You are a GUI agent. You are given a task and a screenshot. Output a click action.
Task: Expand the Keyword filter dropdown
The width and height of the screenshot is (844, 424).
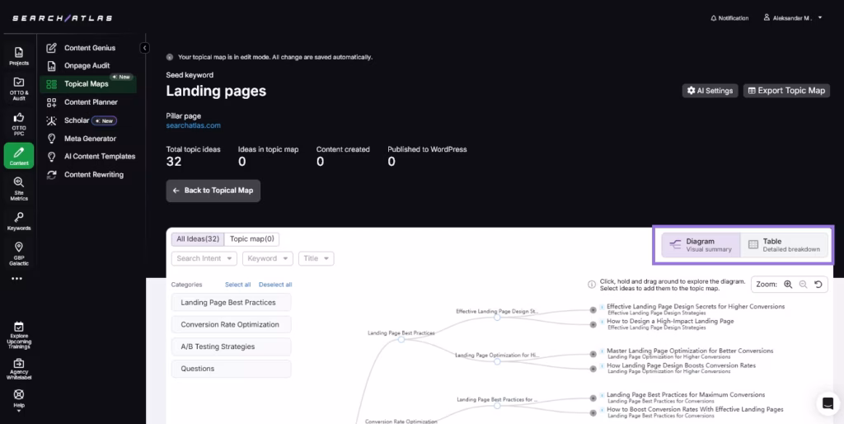[x=268, y=258]
